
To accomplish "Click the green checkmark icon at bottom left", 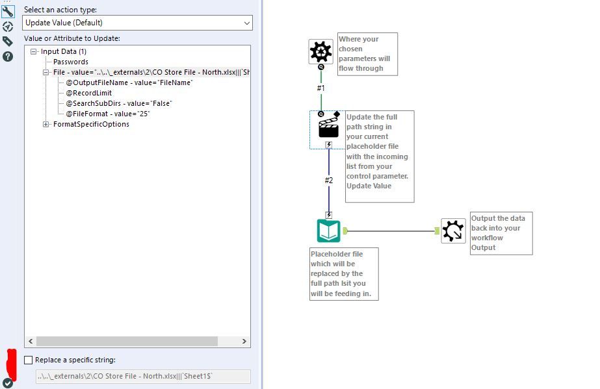I will (x=7, y=382).
